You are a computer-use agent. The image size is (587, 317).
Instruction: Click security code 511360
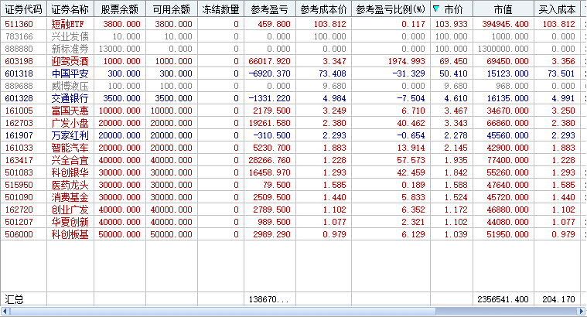[19, 24]
